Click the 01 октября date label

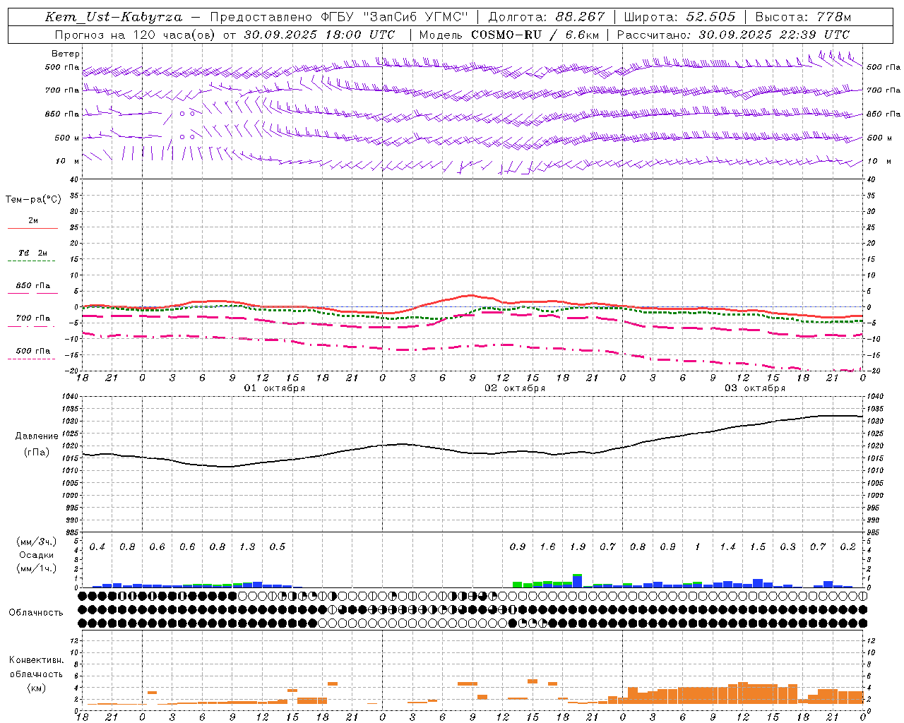click(x=274, y=388)
